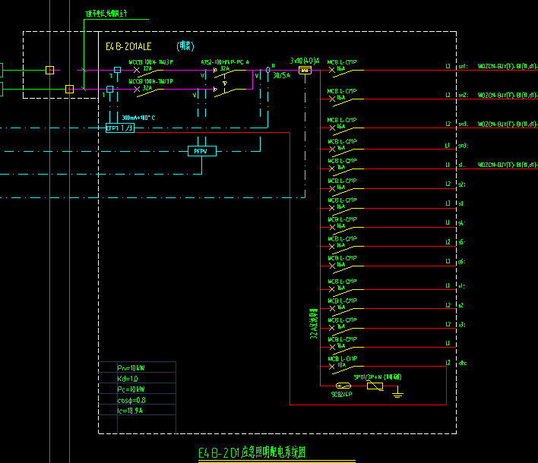Select the E4 B-2D1ALE panel label
The height and width of the screenshot is (463, 538).
(128, 46)
